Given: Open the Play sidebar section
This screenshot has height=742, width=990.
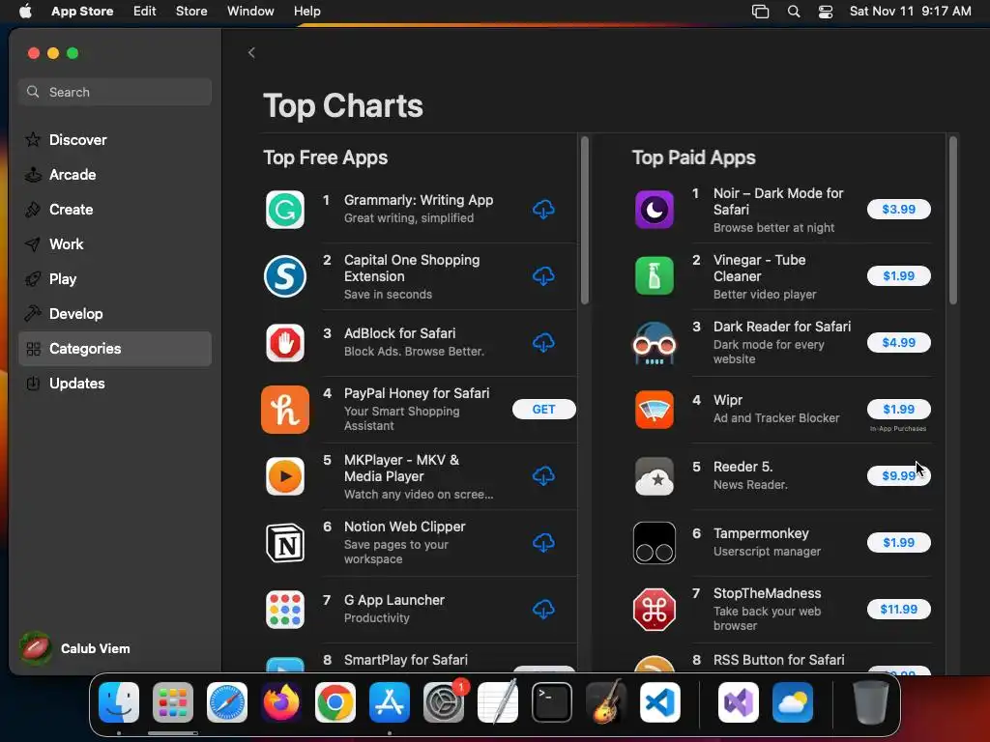Looking at the screenshot, I should tap(115, 279).
